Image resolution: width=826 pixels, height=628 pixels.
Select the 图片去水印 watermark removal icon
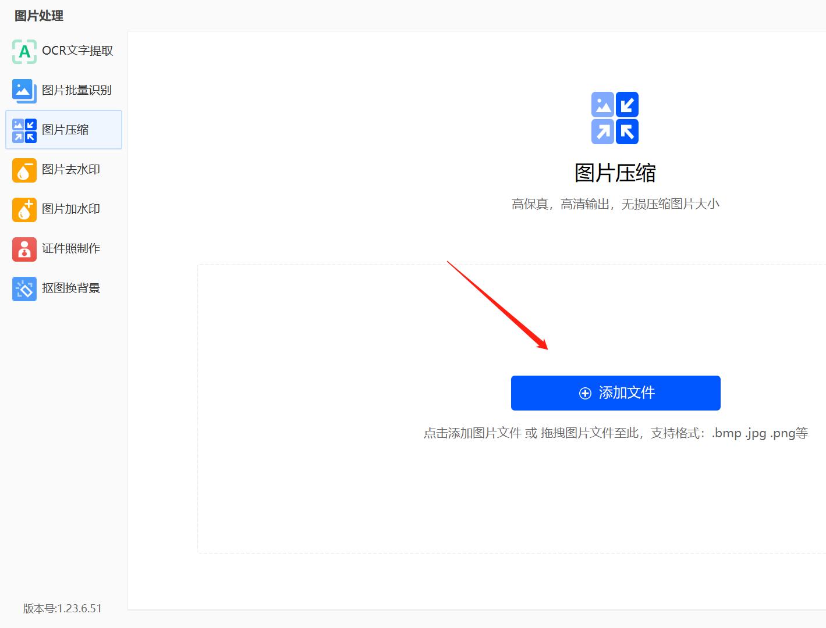pyautogui.click(x=24, y=170)
